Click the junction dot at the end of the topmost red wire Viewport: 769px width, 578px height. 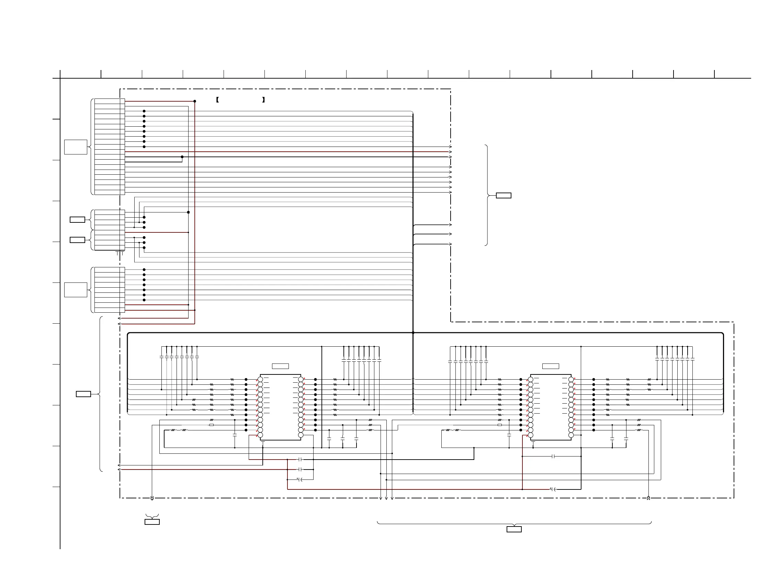195,102
